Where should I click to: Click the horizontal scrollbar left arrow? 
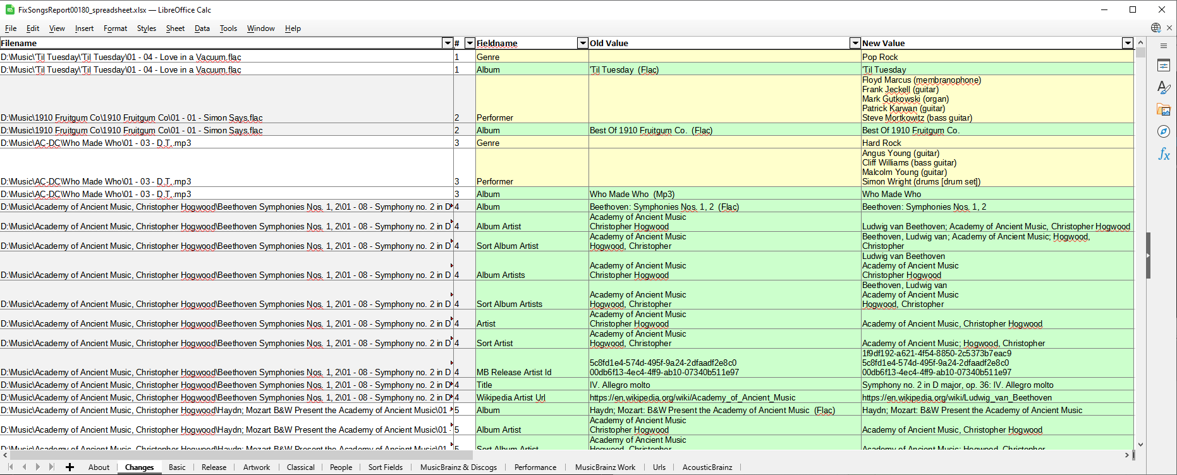(x=5, y=455)
